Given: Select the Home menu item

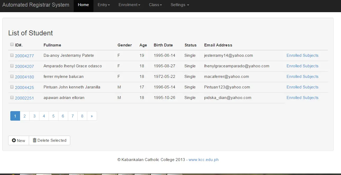Looking at the screenshot, I should click(x=83, y=5).
